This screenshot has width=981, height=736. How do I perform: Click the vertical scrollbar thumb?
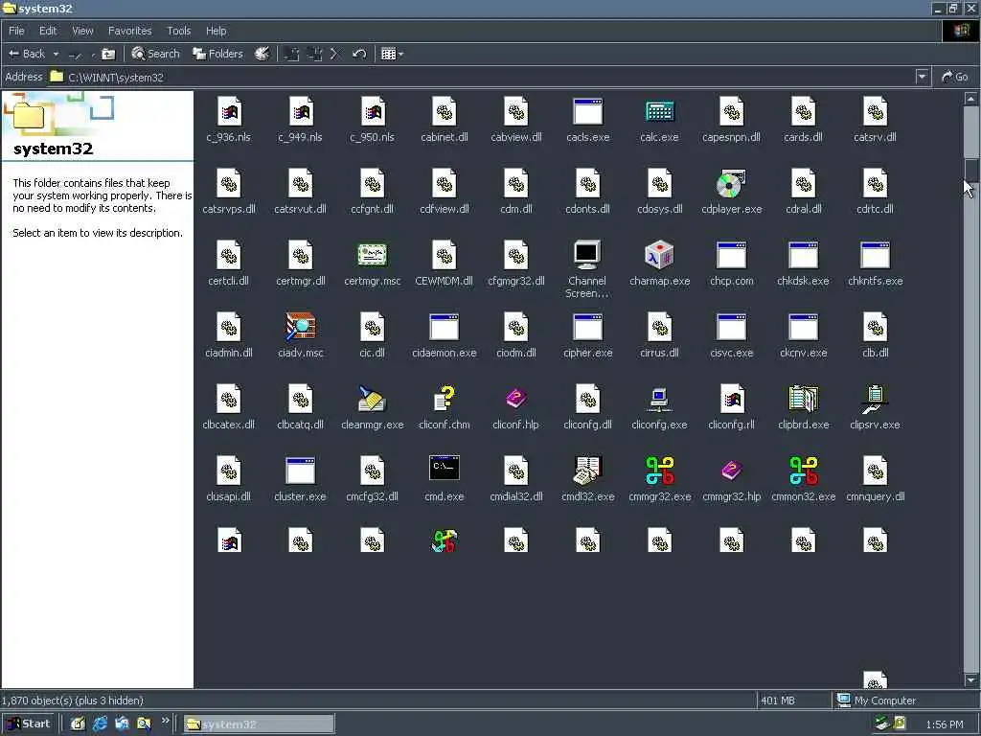[970, 169]
